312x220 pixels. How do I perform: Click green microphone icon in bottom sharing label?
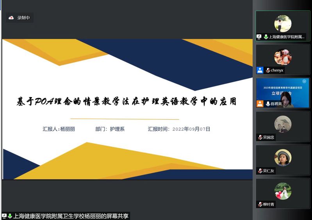(x=10, y=216)
